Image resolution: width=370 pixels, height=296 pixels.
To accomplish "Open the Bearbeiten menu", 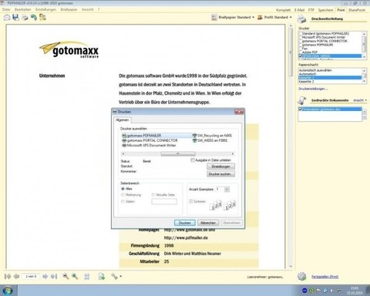I will (x=22, y=9).
